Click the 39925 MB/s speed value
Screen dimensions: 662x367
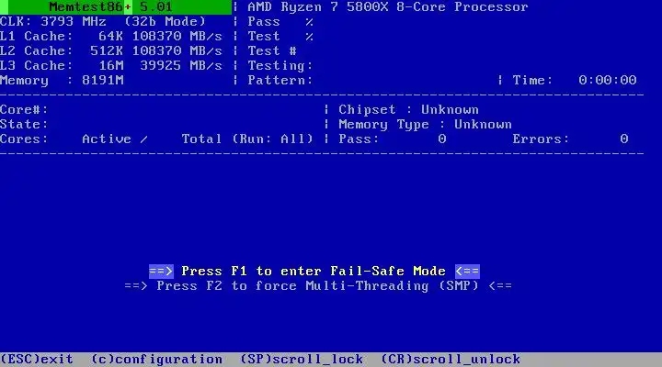181,66
